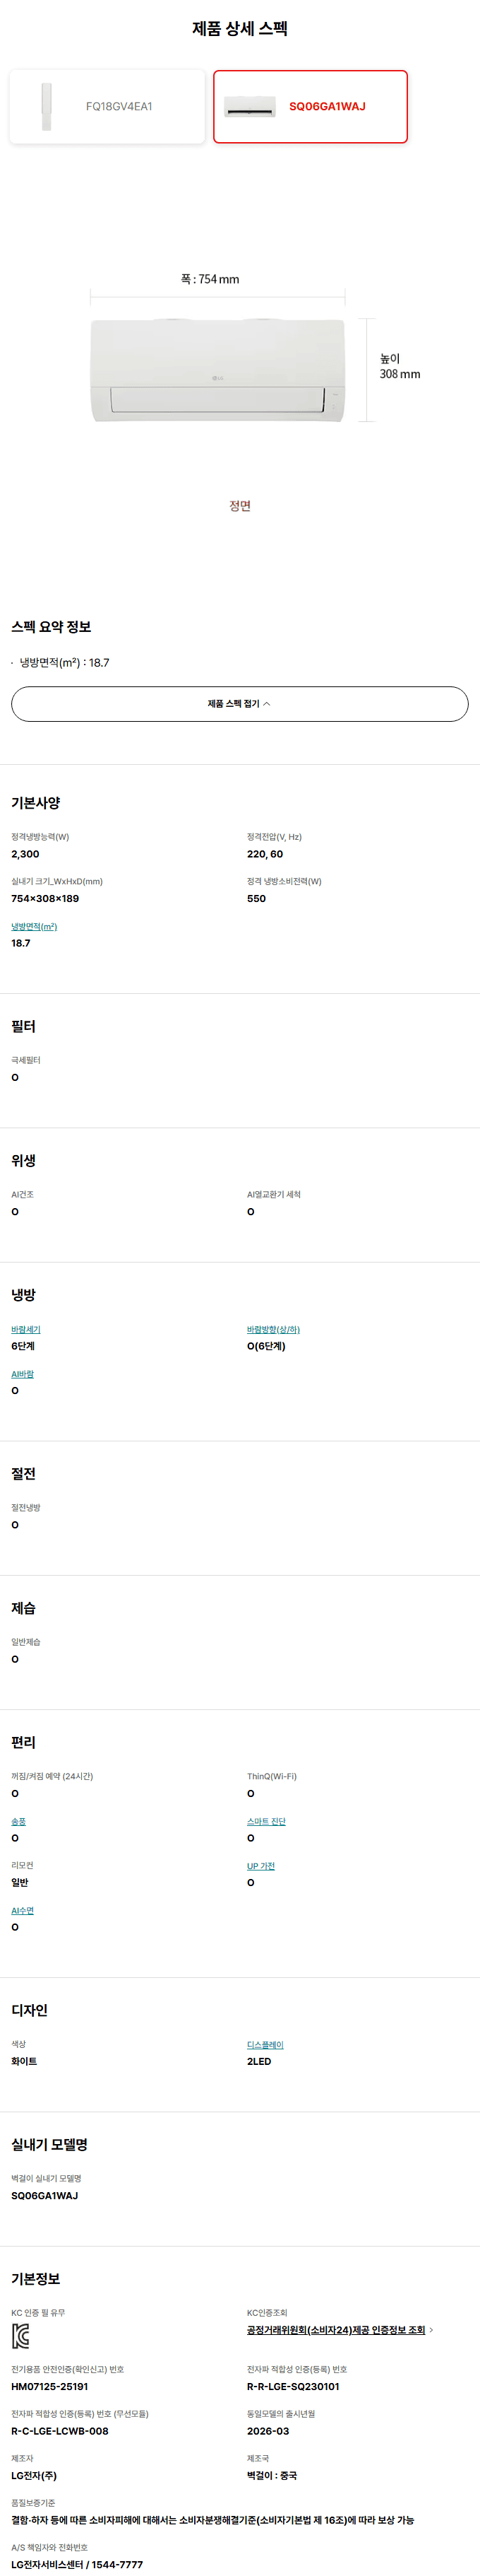Click the AI수면 term link
This screenshot has width=480, height=2576.
pos(23,1911)
